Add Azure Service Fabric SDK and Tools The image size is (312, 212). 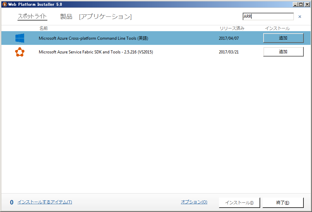point(283,52)
